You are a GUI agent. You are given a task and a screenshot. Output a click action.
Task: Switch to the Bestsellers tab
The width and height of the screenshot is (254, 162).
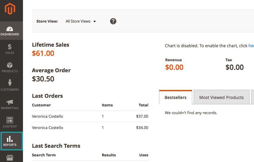click(x=176, y=97)
